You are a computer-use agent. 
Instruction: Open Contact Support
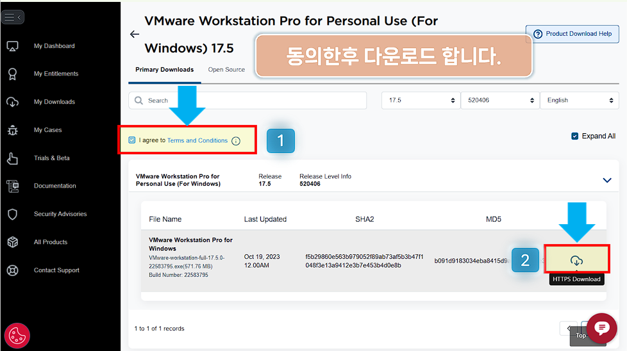[56, 270]
